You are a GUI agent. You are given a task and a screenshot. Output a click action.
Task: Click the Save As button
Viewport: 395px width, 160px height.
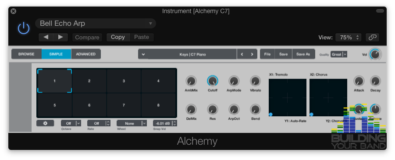tap(303, 54)
